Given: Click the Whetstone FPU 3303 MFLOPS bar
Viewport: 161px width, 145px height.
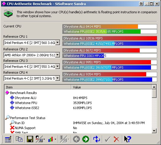Looking at the screenshot, I should click(x=110, y=56).
